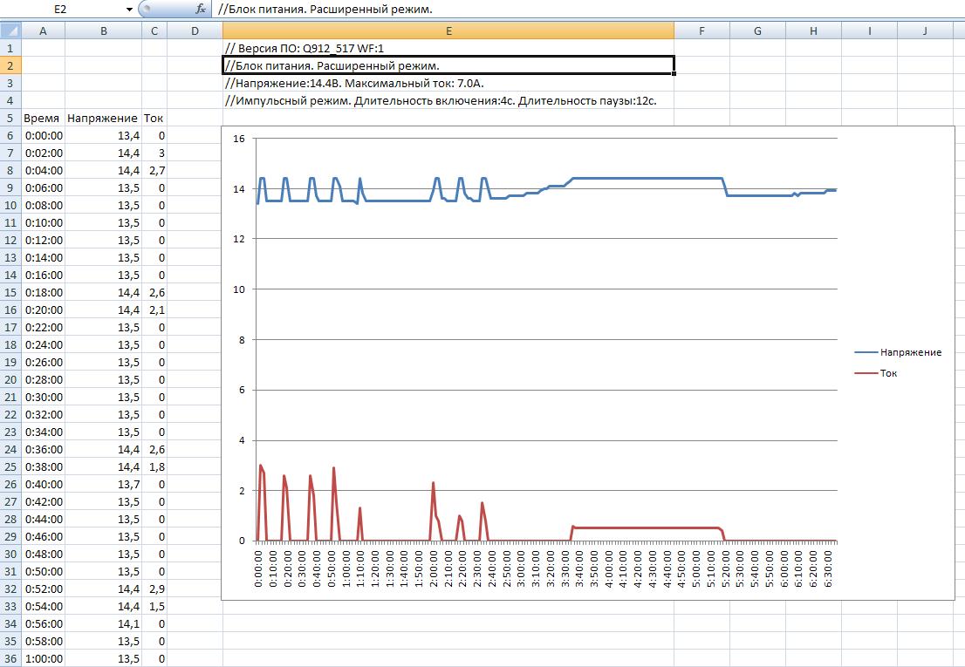This screenshot has width=965, height=667.
Task: Click the blue Напряжение legend marker
Action: pyautogui.click(x=866, y=352)
